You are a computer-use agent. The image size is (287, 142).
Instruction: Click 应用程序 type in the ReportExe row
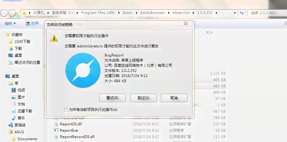pos(176,131)
